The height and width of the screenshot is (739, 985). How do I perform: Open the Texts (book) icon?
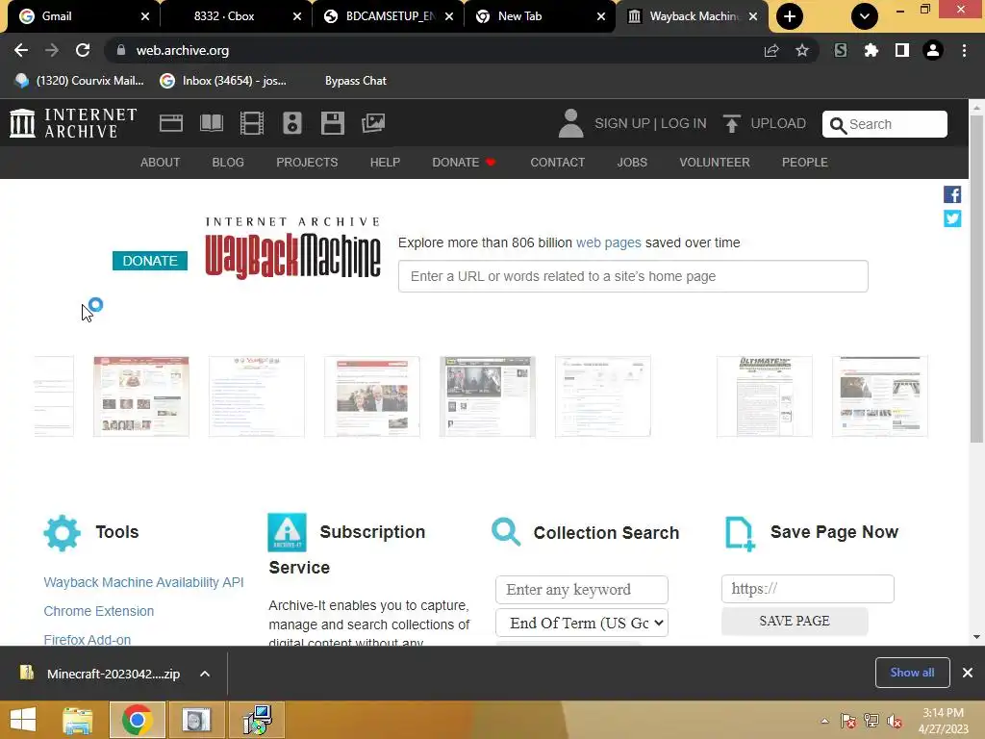pyautogui.click(x=211, y=123)
